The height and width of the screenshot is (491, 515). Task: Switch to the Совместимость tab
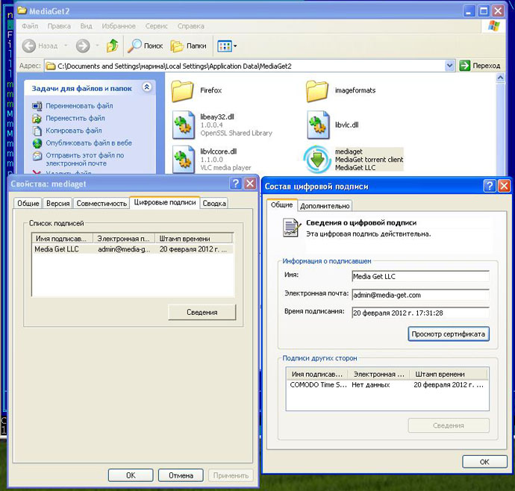point(102,203)
